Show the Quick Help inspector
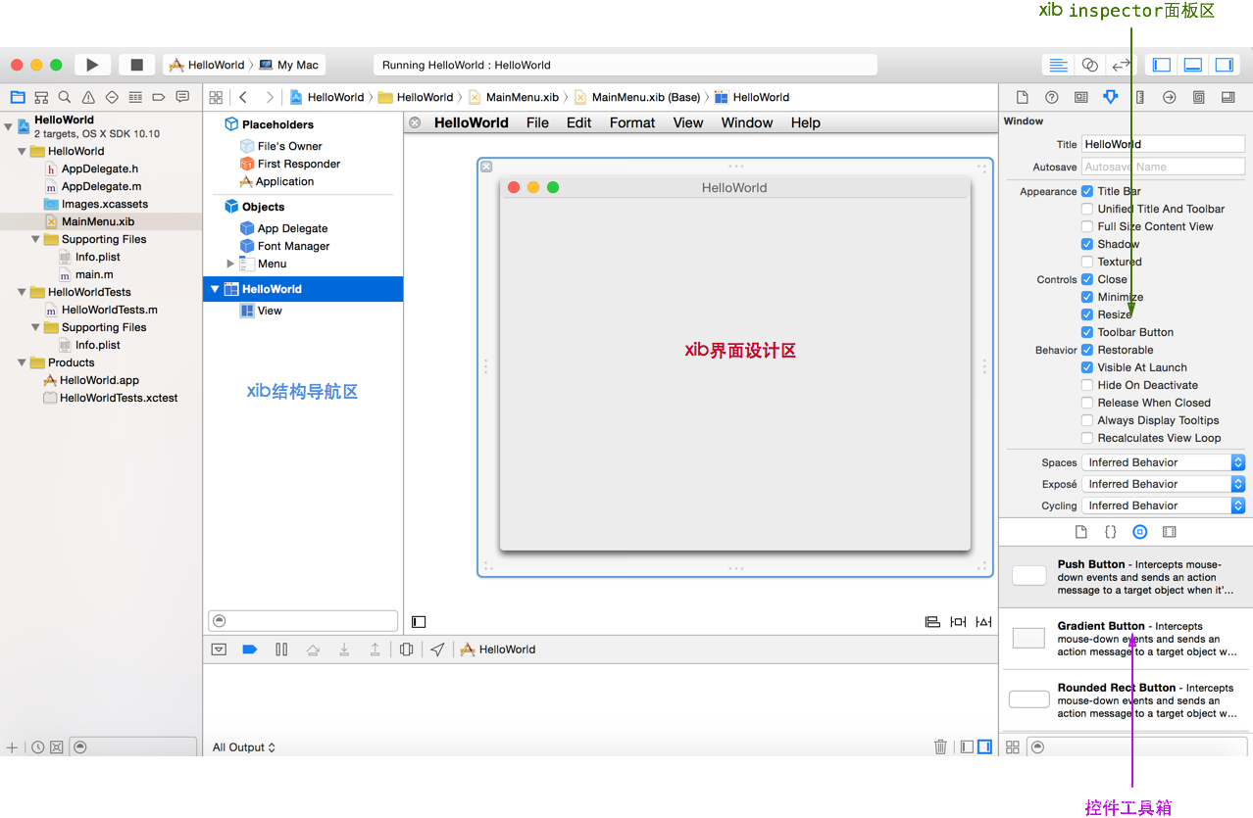Viewport: 1253px width, 818px height. click(1051, 97)
